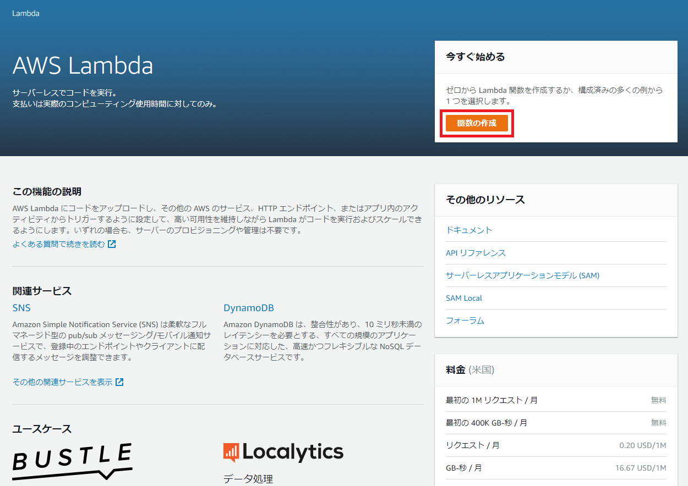Open the SNS related service link
Image resolution: width=688 pixels, height=486 pixels.
[x=21, y=307]
